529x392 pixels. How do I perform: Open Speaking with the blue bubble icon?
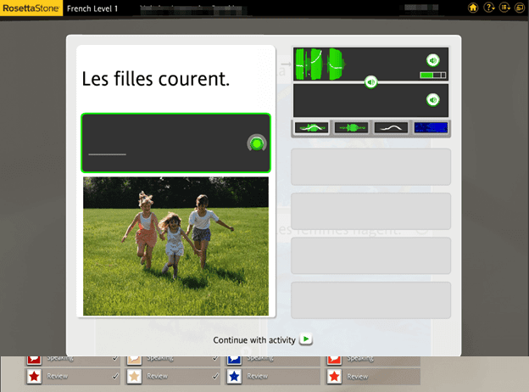tap(273, 361)
